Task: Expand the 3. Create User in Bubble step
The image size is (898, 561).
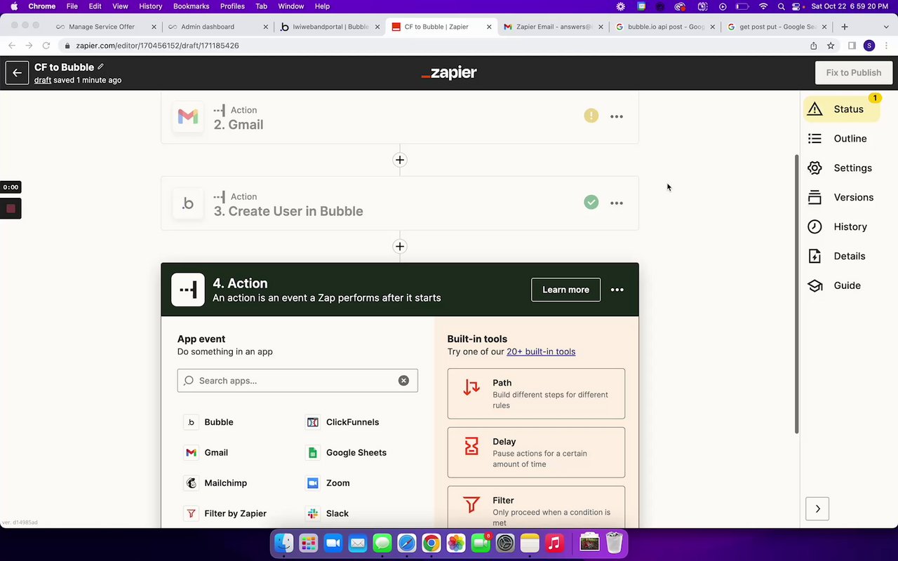Action: [400, 203]
